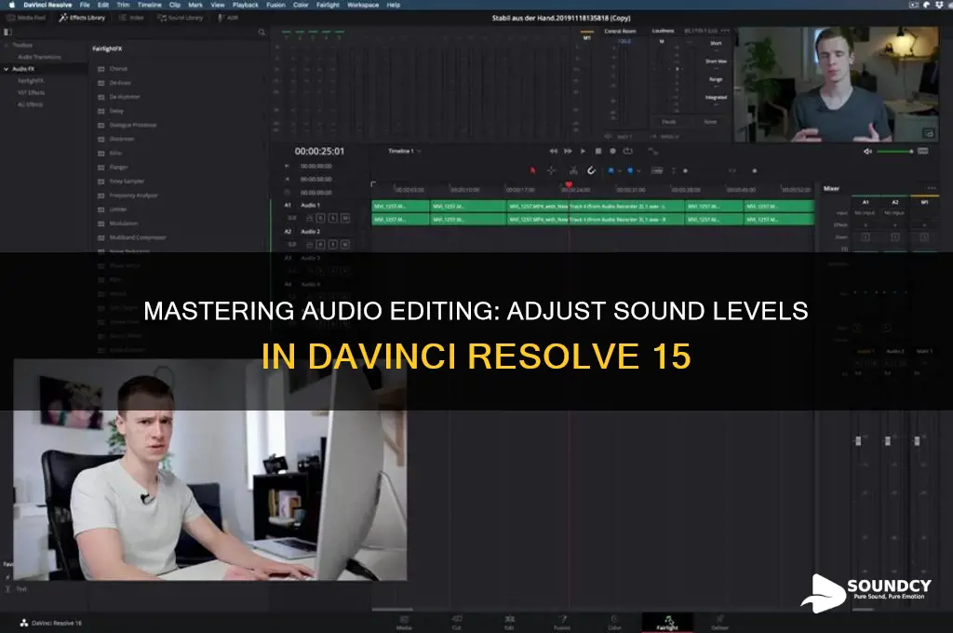Image resolution: width=953 pixels, height=633 pixels.
Task: Click the M1 main fader in mixer
Action: (x=917, y=440)
